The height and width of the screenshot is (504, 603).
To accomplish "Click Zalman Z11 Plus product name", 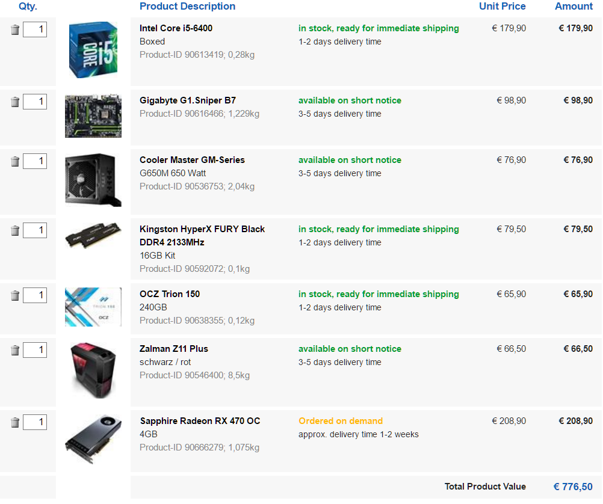I will click(x=173, y=349).
